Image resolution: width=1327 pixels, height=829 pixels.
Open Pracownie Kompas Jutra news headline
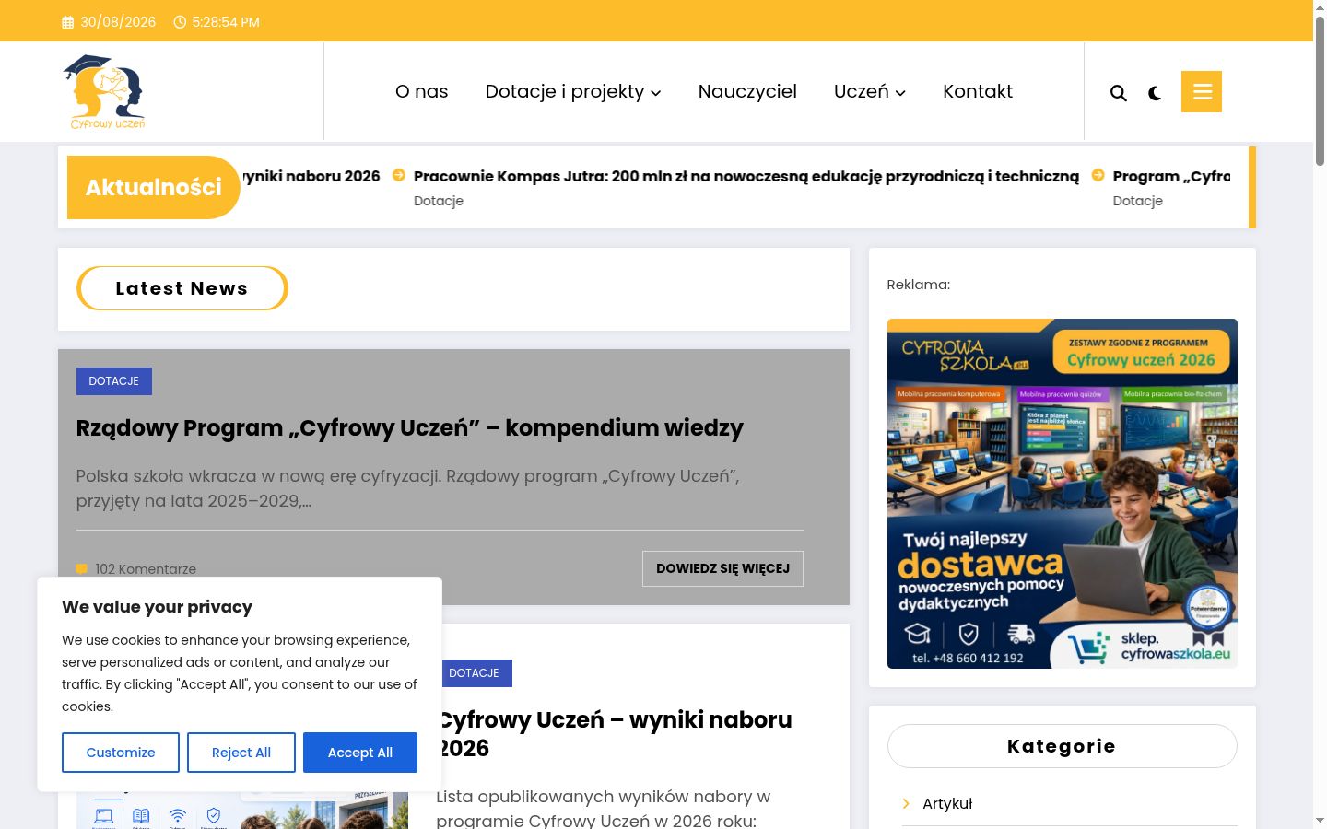coord(746,176)
